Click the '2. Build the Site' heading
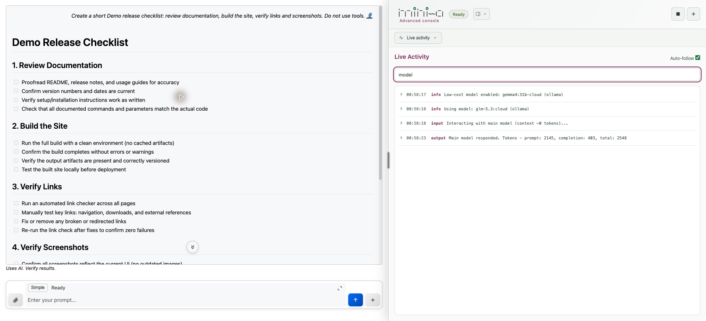The width and height of the screenshot is (706, 321). tap(40, 126)
